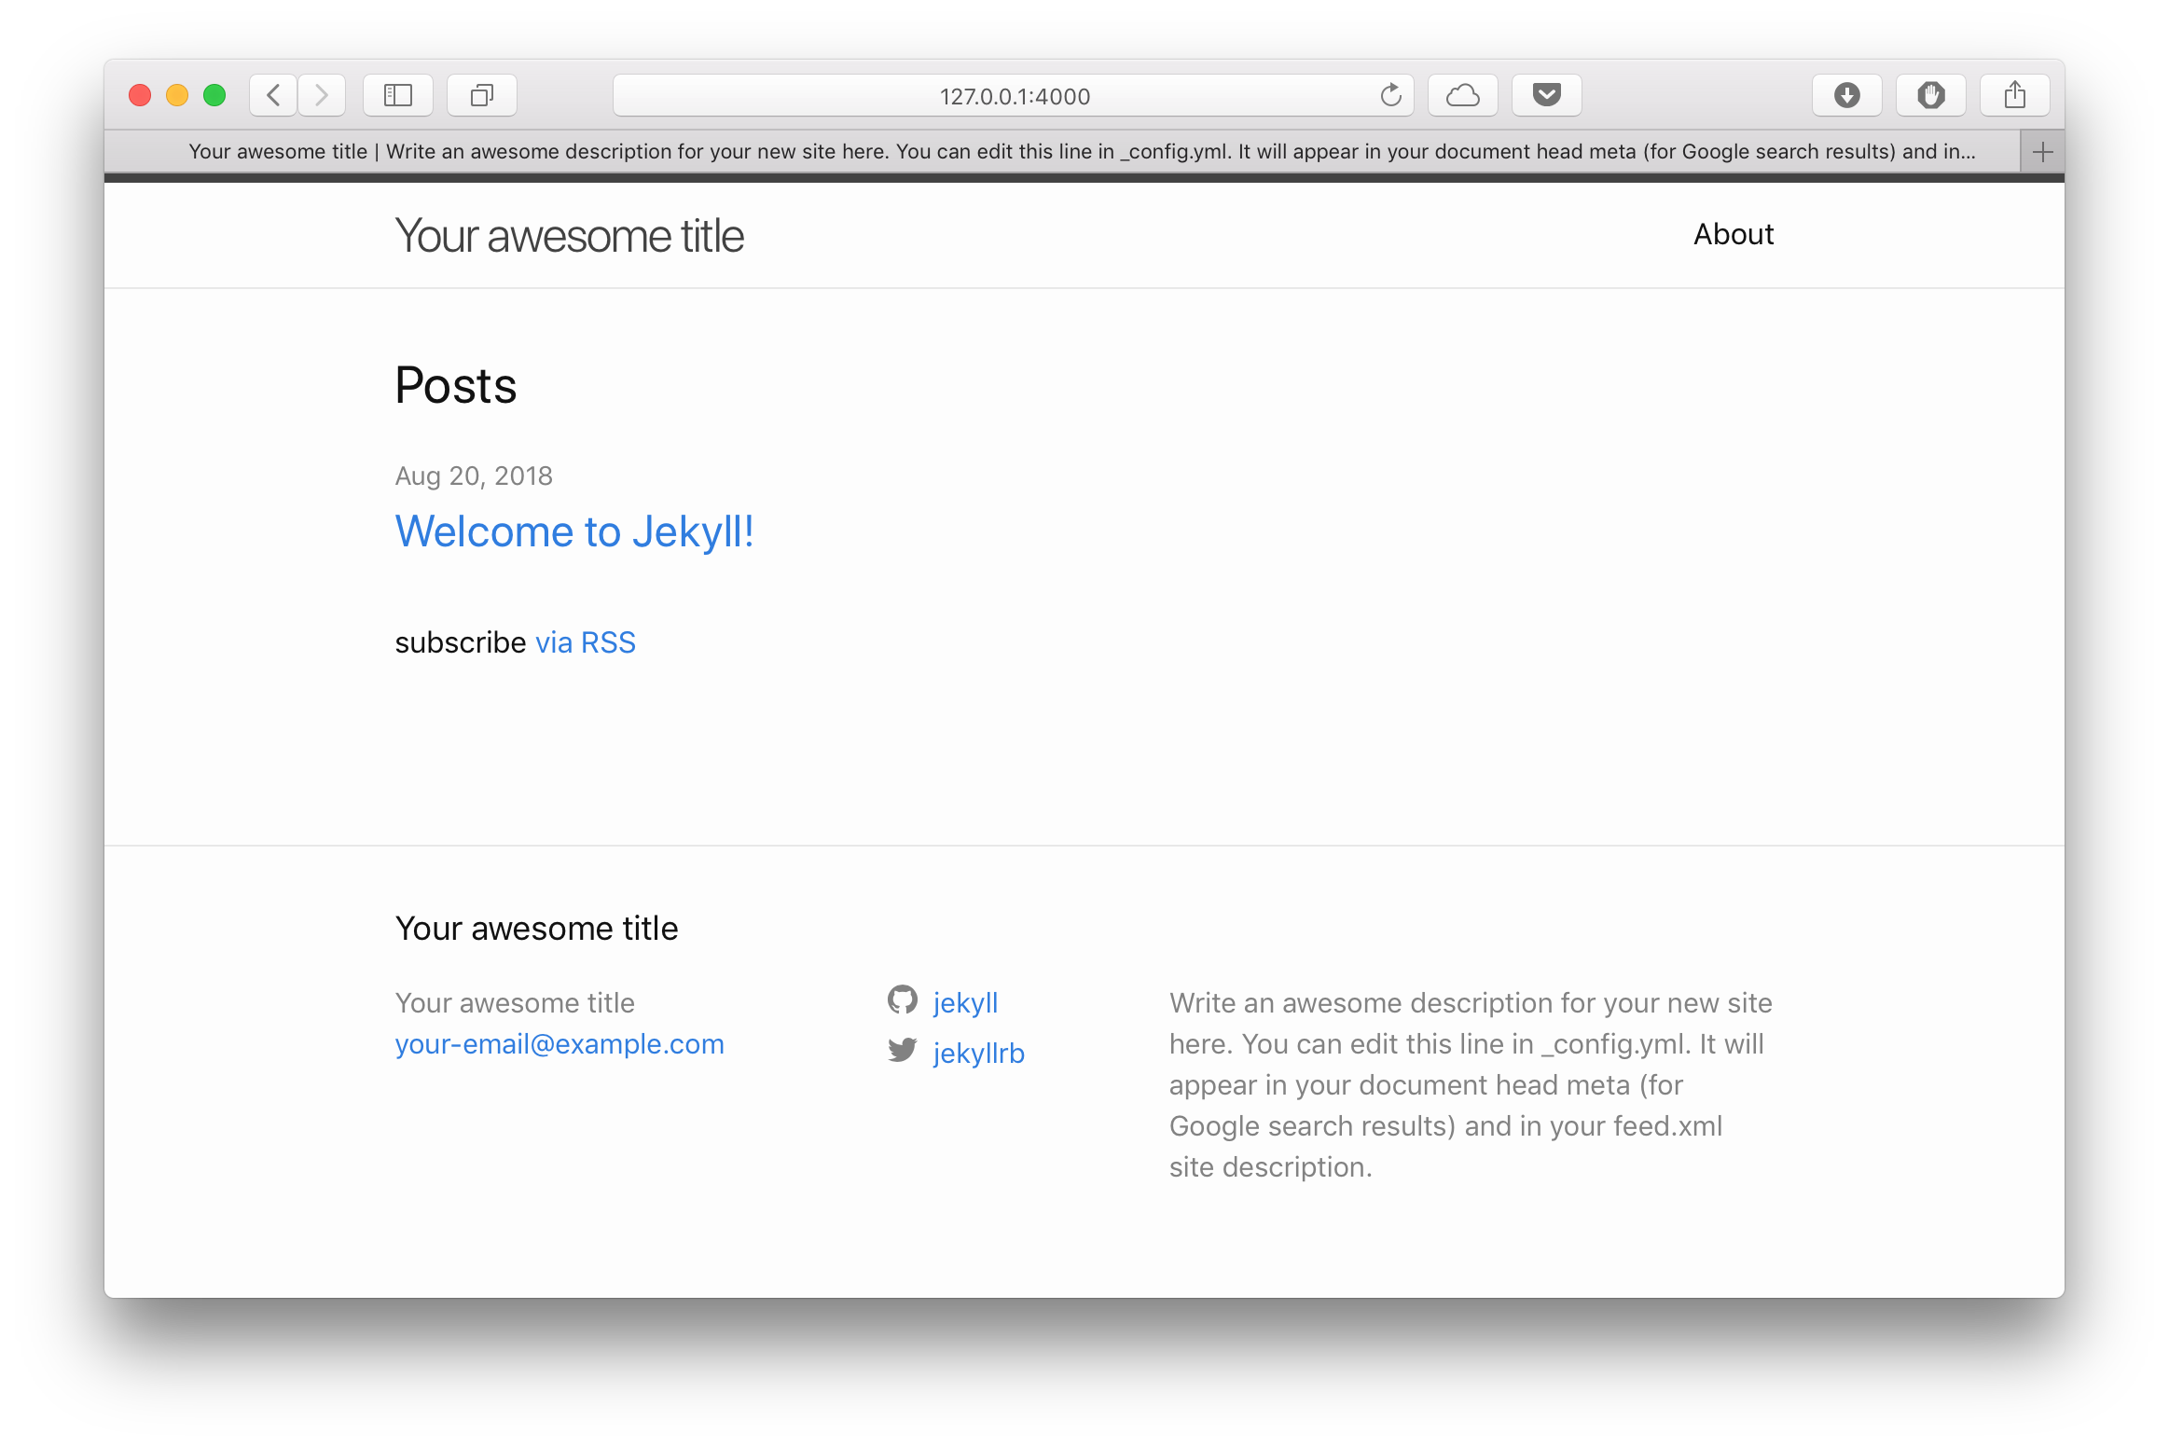Go forward with the Safari forward arrow

click(322, 95)
